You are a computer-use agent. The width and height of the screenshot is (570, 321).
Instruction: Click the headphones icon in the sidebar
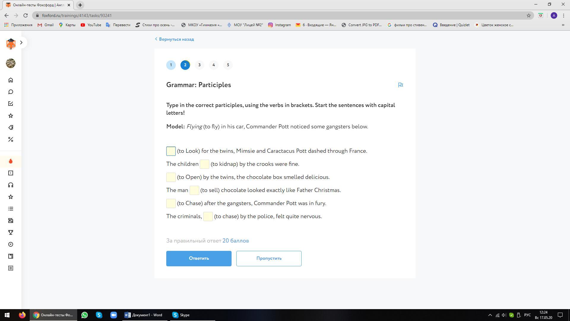11,185
